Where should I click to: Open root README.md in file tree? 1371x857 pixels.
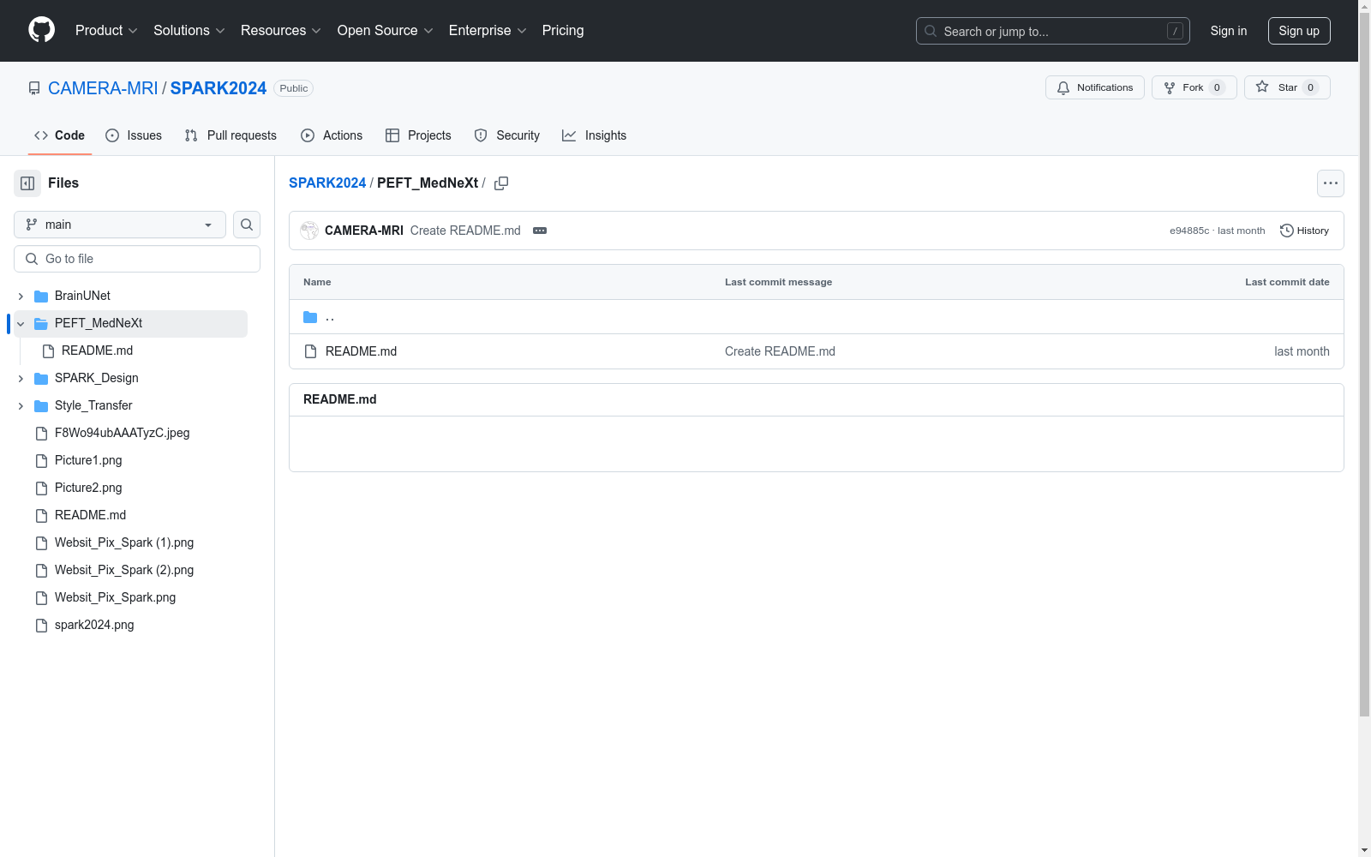coord(90,515)
